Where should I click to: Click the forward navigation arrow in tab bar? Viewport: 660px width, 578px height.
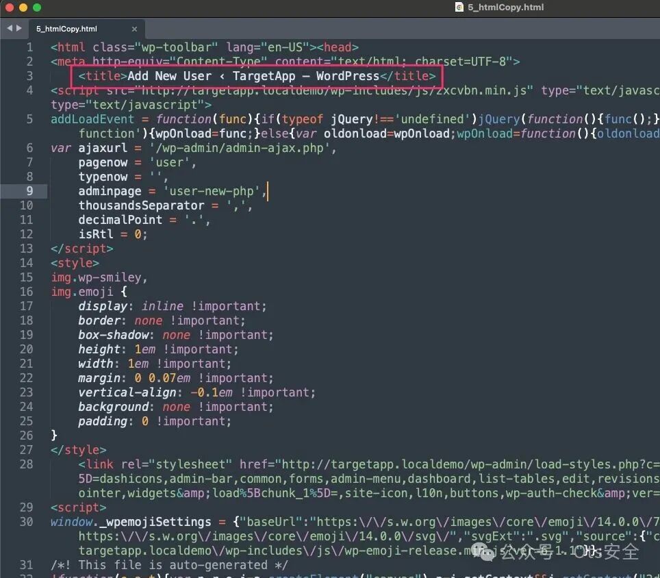tap(18, 28)
